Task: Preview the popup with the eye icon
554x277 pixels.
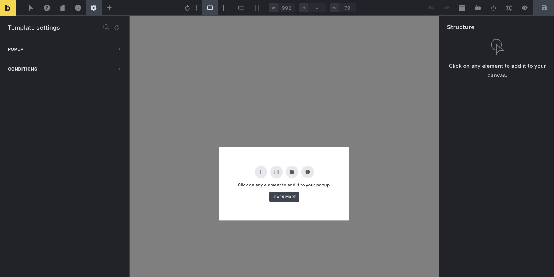Action: [x=525, y=8]
